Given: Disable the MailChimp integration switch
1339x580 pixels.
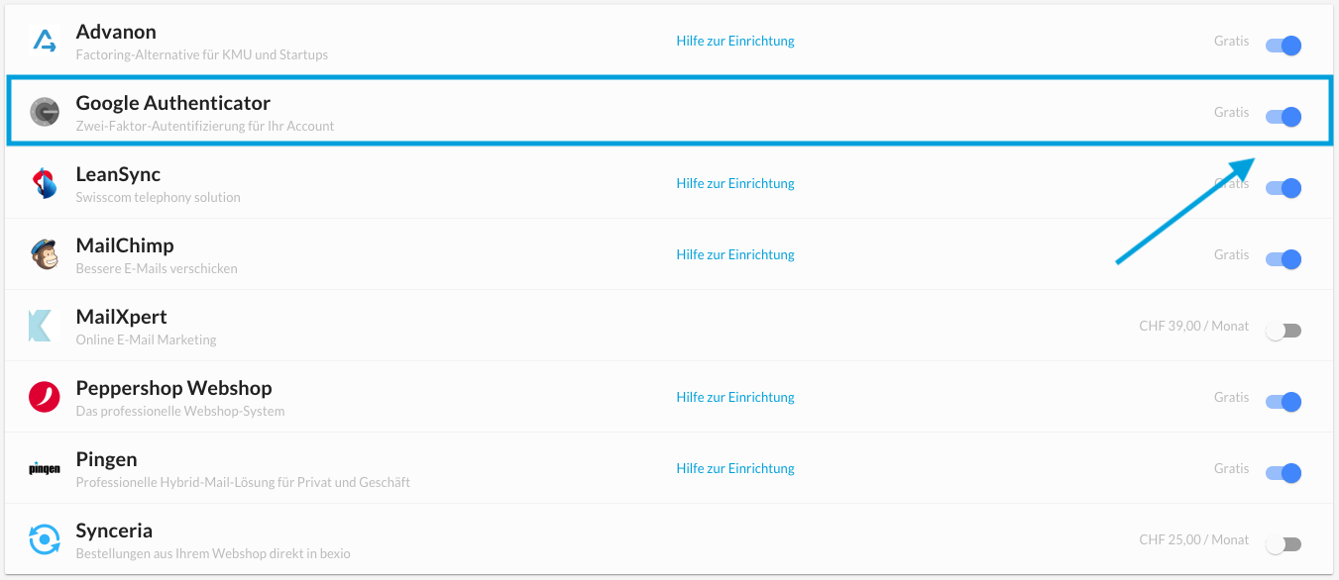Looking at the screenshot, I should point(1283,259).
